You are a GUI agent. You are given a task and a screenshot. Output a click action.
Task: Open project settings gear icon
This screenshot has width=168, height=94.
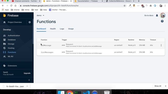[30, 22]
